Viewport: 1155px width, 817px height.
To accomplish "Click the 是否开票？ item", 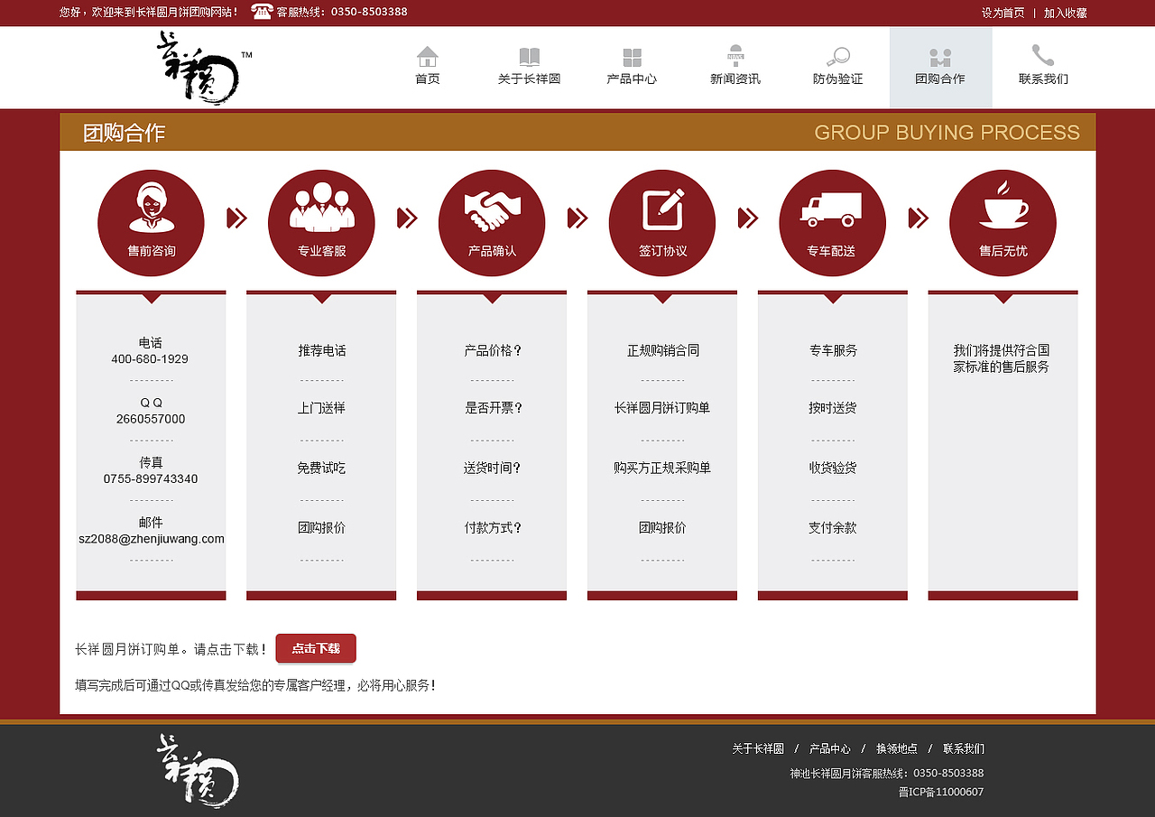I will 494,408.
